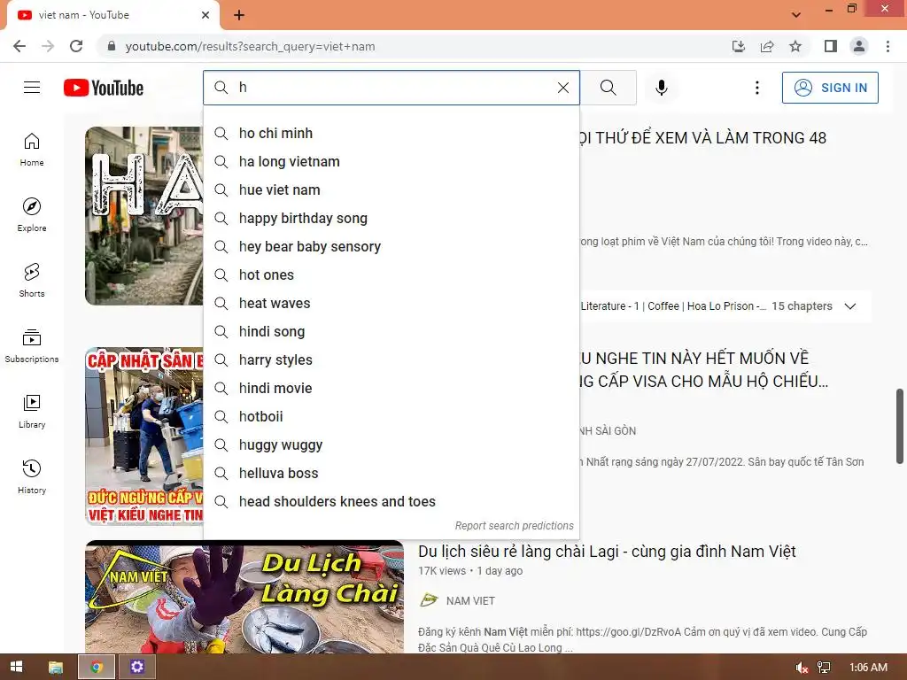907x680 pixels.
Task: Click 'Report search predictions' link
Action: pyautogui.click(x=514, y=526)
